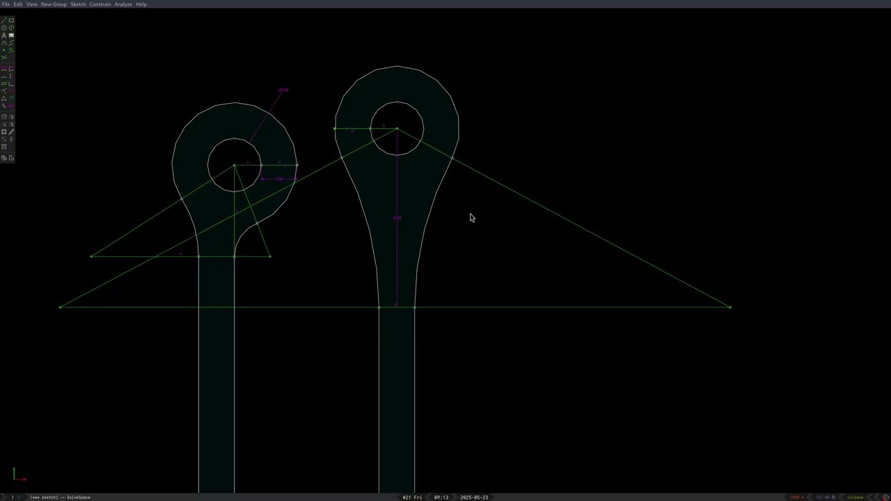The height and width of the screenshot is (501, 891).
Task: Toggle Construction geometry tool
Action: (x=11, y=50)
